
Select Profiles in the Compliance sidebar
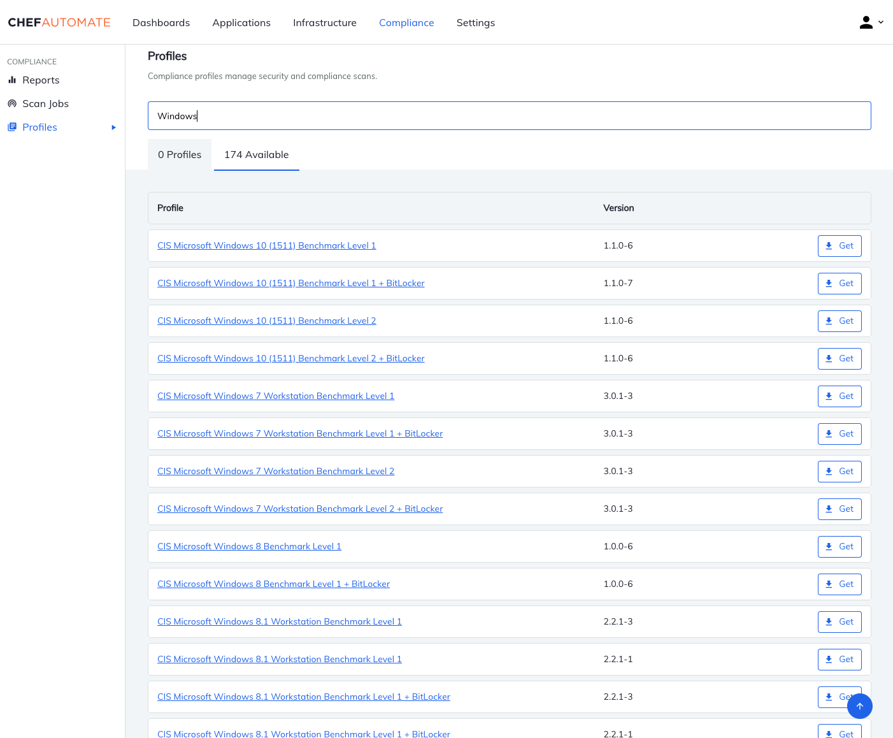pyautogui.click(x=39, y=127)
